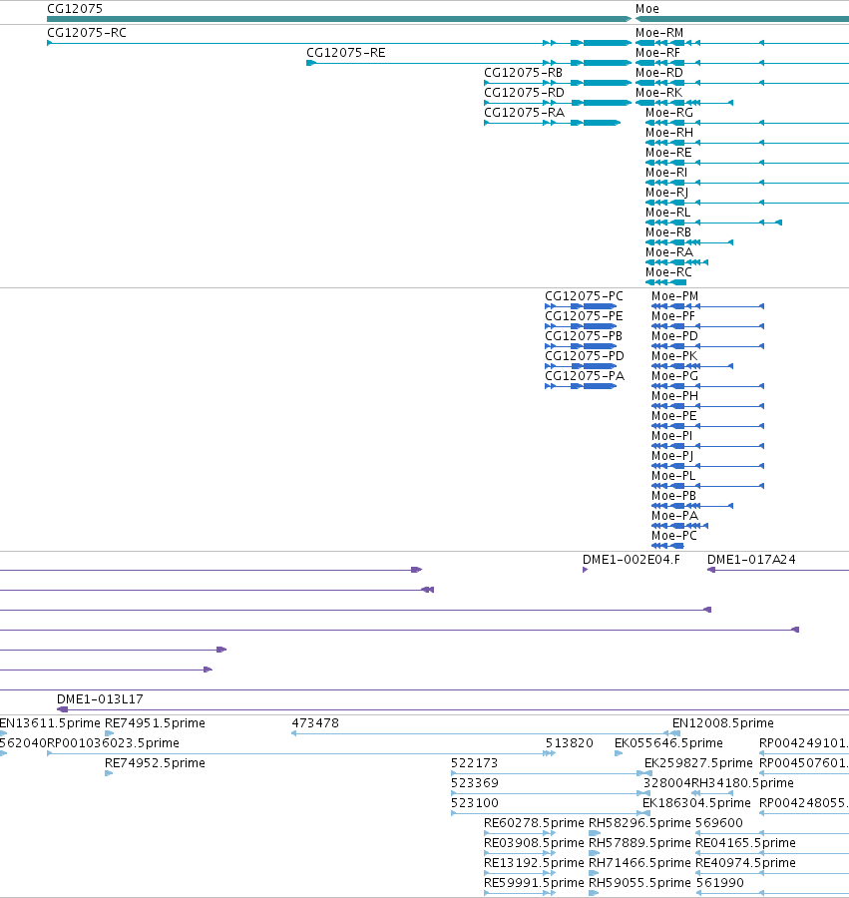Screen dimensions: 849x898
Task: Select EST feature RE04165.5prime
Action: [x=745, y=843]
